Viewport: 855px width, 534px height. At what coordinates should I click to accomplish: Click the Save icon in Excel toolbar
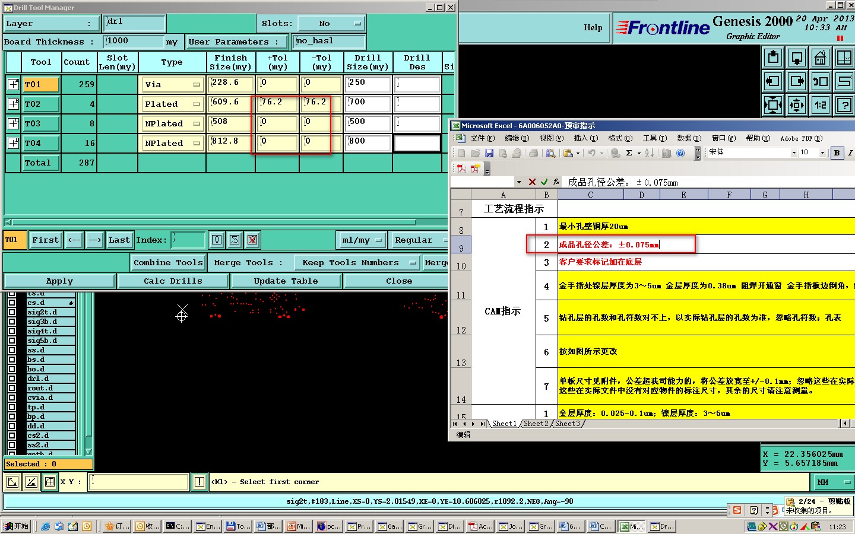(x=489, y=153)
